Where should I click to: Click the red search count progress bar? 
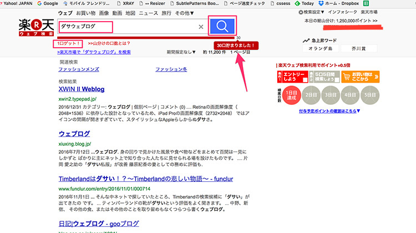(146, 38)
